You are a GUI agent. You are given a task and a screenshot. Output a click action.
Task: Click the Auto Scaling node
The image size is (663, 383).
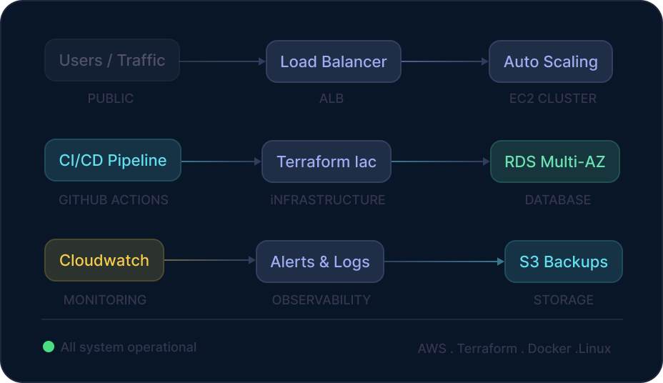[550, 61]
